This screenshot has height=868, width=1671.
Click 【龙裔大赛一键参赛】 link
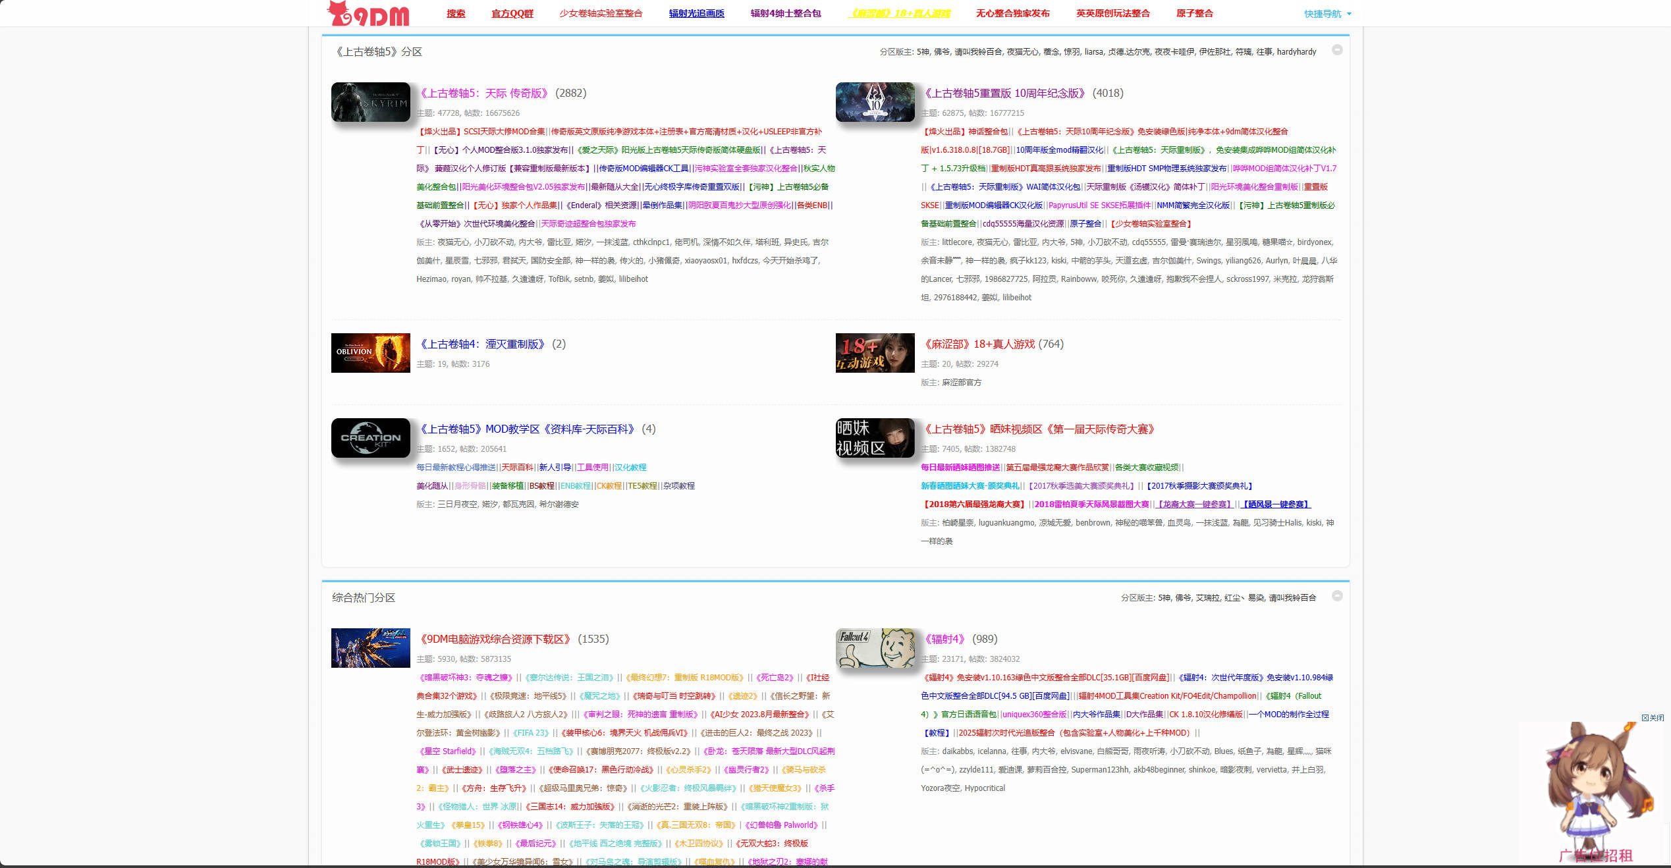pyautogui.click(x=1195, y=504)
